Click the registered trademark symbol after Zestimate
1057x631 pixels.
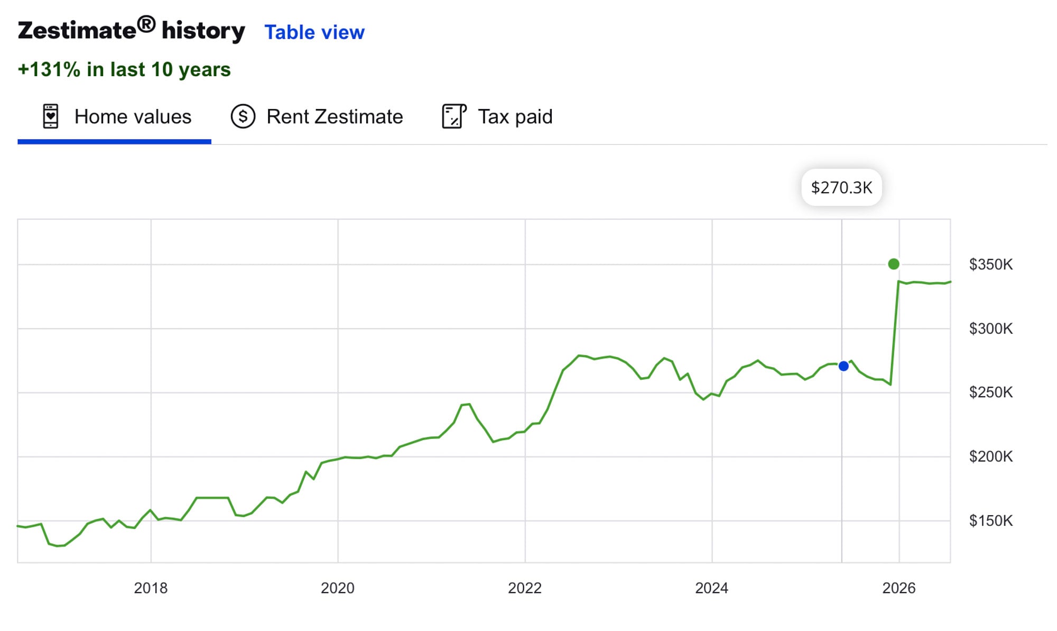pos(146,24)
